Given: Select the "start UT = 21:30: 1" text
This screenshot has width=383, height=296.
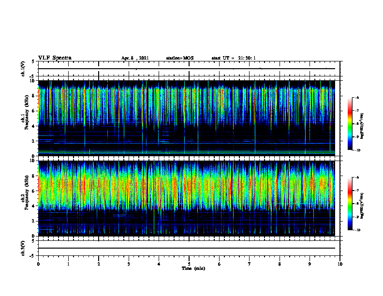Looking at the screenshot, I should [234, 58].
